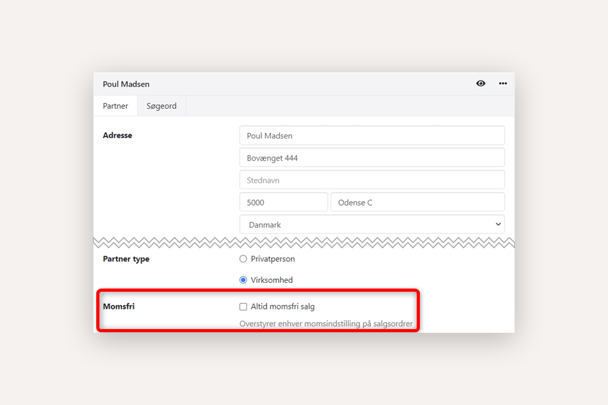Select the Virksomhed radio button

pos(243,280)
